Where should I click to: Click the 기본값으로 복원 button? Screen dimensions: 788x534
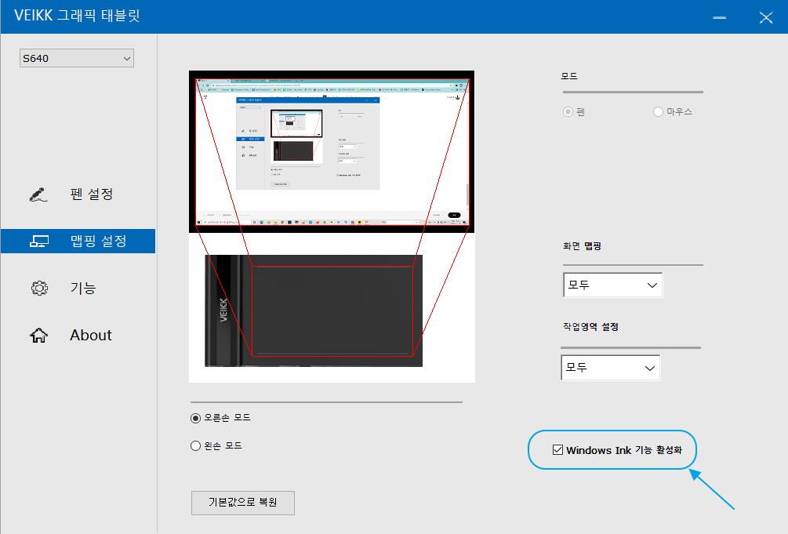pyautogui.click(x=243, y=503)
